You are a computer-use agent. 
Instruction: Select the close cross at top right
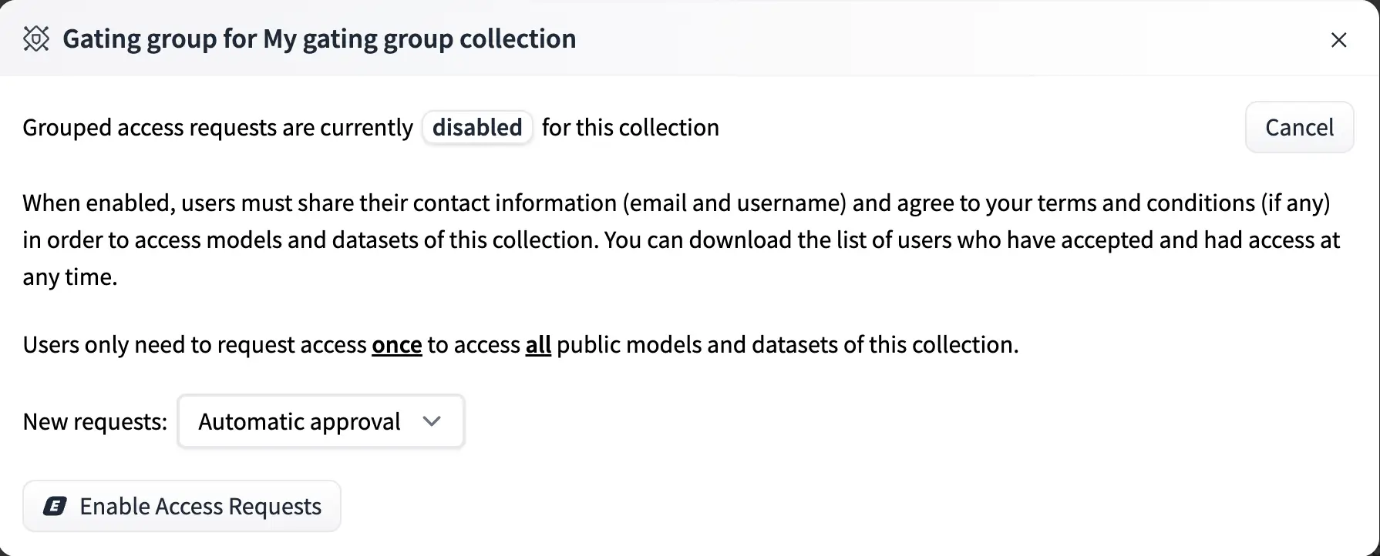click(x=1339, y=40)
